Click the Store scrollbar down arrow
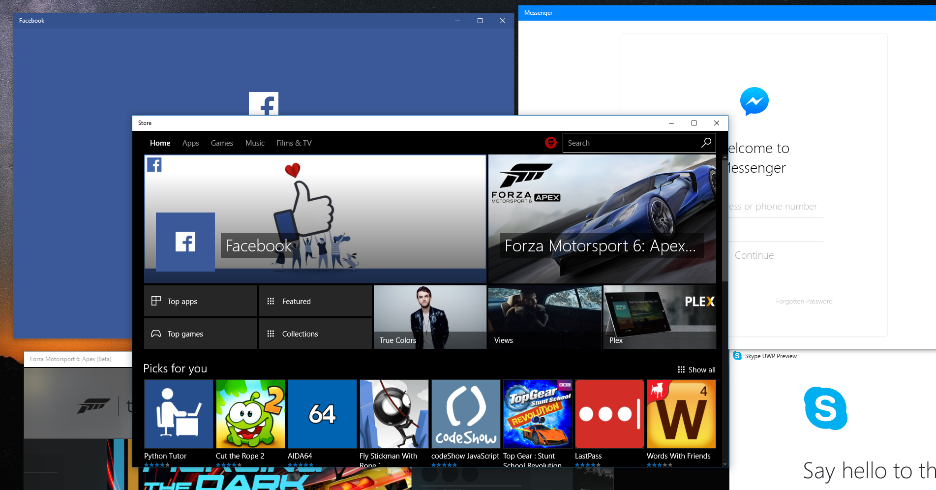 (725, 463)
